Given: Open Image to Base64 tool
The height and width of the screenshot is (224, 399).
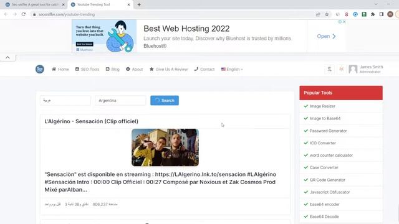Looking at the screenshot, I should tap(325, 118).
